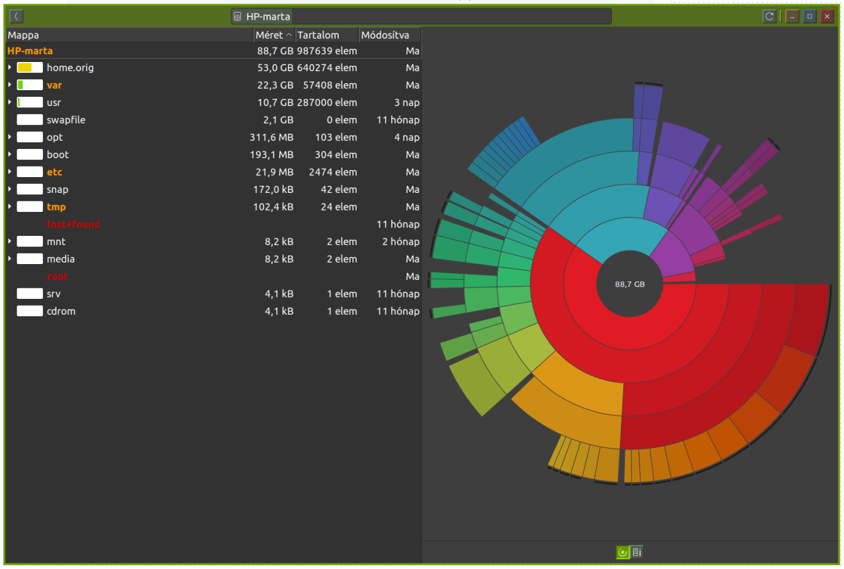Click the HP-marta location field
Screen dimensions: 844x569
(421, 16)
